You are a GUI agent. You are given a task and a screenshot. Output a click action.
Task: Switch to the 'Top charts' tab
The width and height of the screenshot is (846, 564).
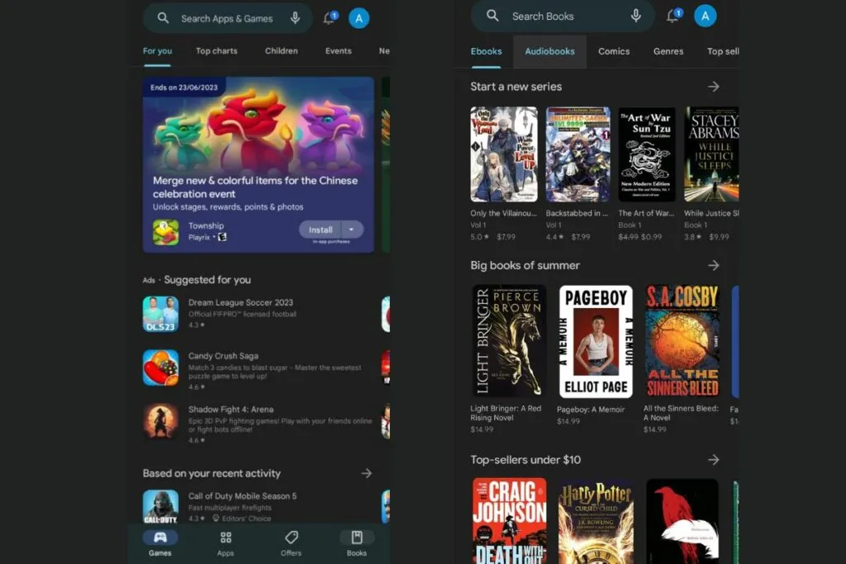tap(216, 50)
